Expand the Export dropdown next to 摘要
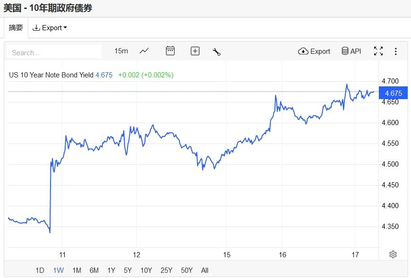The height and width of the screenshot is (278, 411). [50, 28]
